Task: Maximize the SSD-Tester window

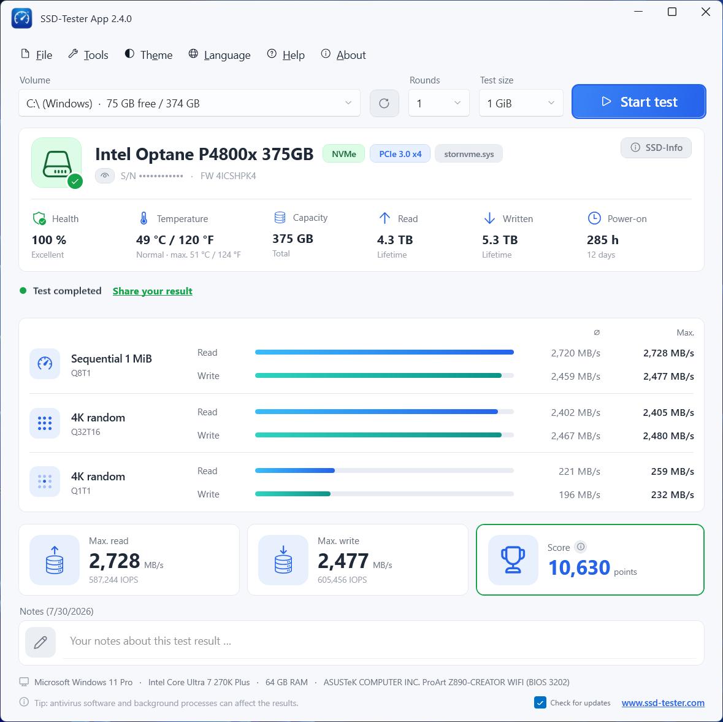Action: 672,12
